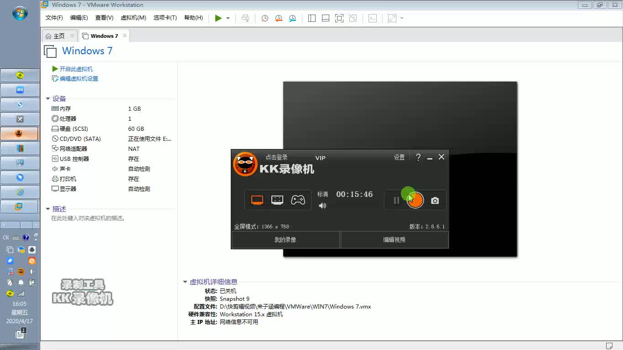Image resolution: width=623 pixels, height=350 pixels.
Task: Click the Internet Explorer taskbar button
Action: pos(20,192)
